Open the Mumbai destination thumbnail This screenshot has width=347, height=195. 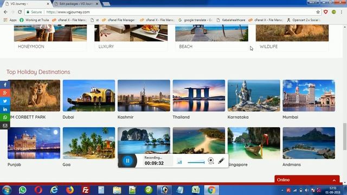pyautogui.click(x=309, y=95)
